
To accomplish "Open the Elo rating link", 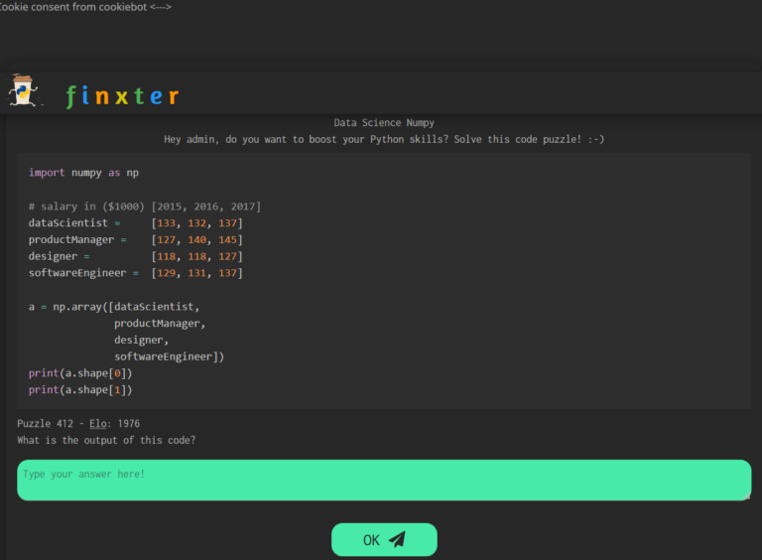I will pyautogui.click(x=99, y=424).
